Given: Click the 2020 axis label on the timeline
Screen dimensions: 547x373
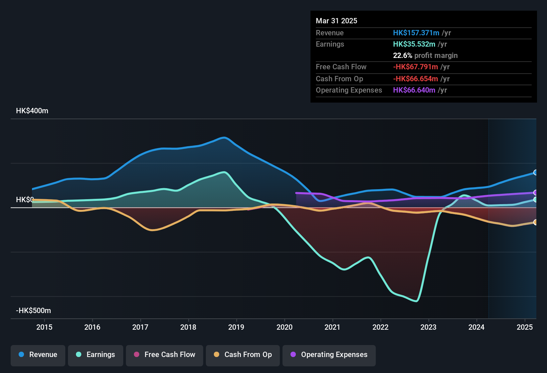Looking at the screenshot, I should coord(285,327).
